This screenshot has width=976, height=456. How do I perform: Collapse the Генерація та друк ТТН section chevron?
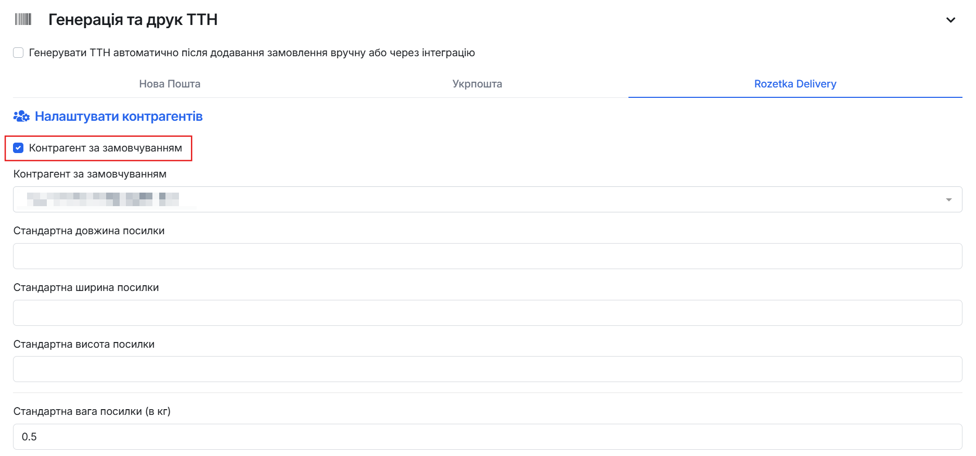click(951, 20)
